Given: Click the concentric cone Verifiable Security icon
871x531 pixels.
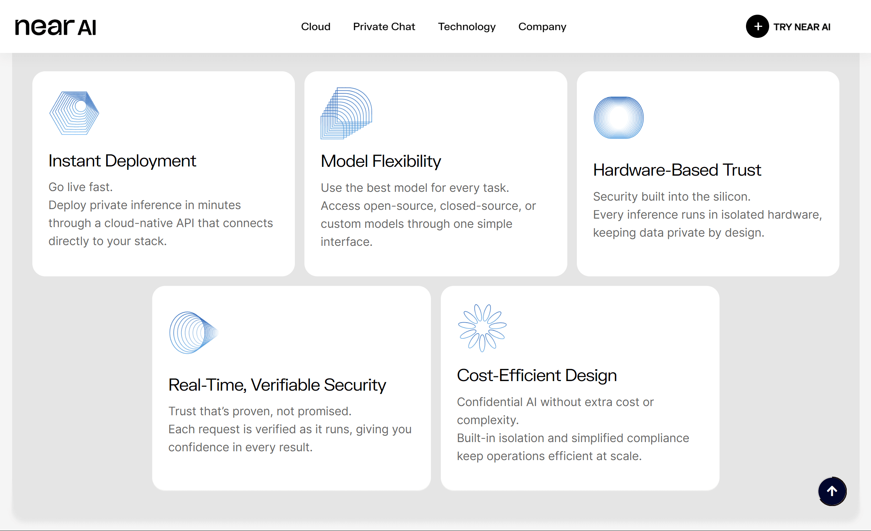Looking at the screenshot, I should pos(193,333).
